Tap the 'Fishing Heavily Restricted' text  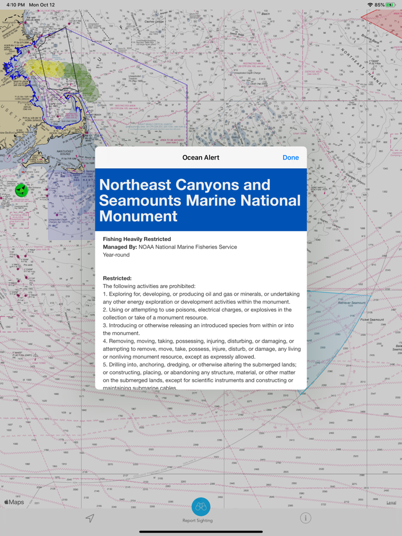137,239
